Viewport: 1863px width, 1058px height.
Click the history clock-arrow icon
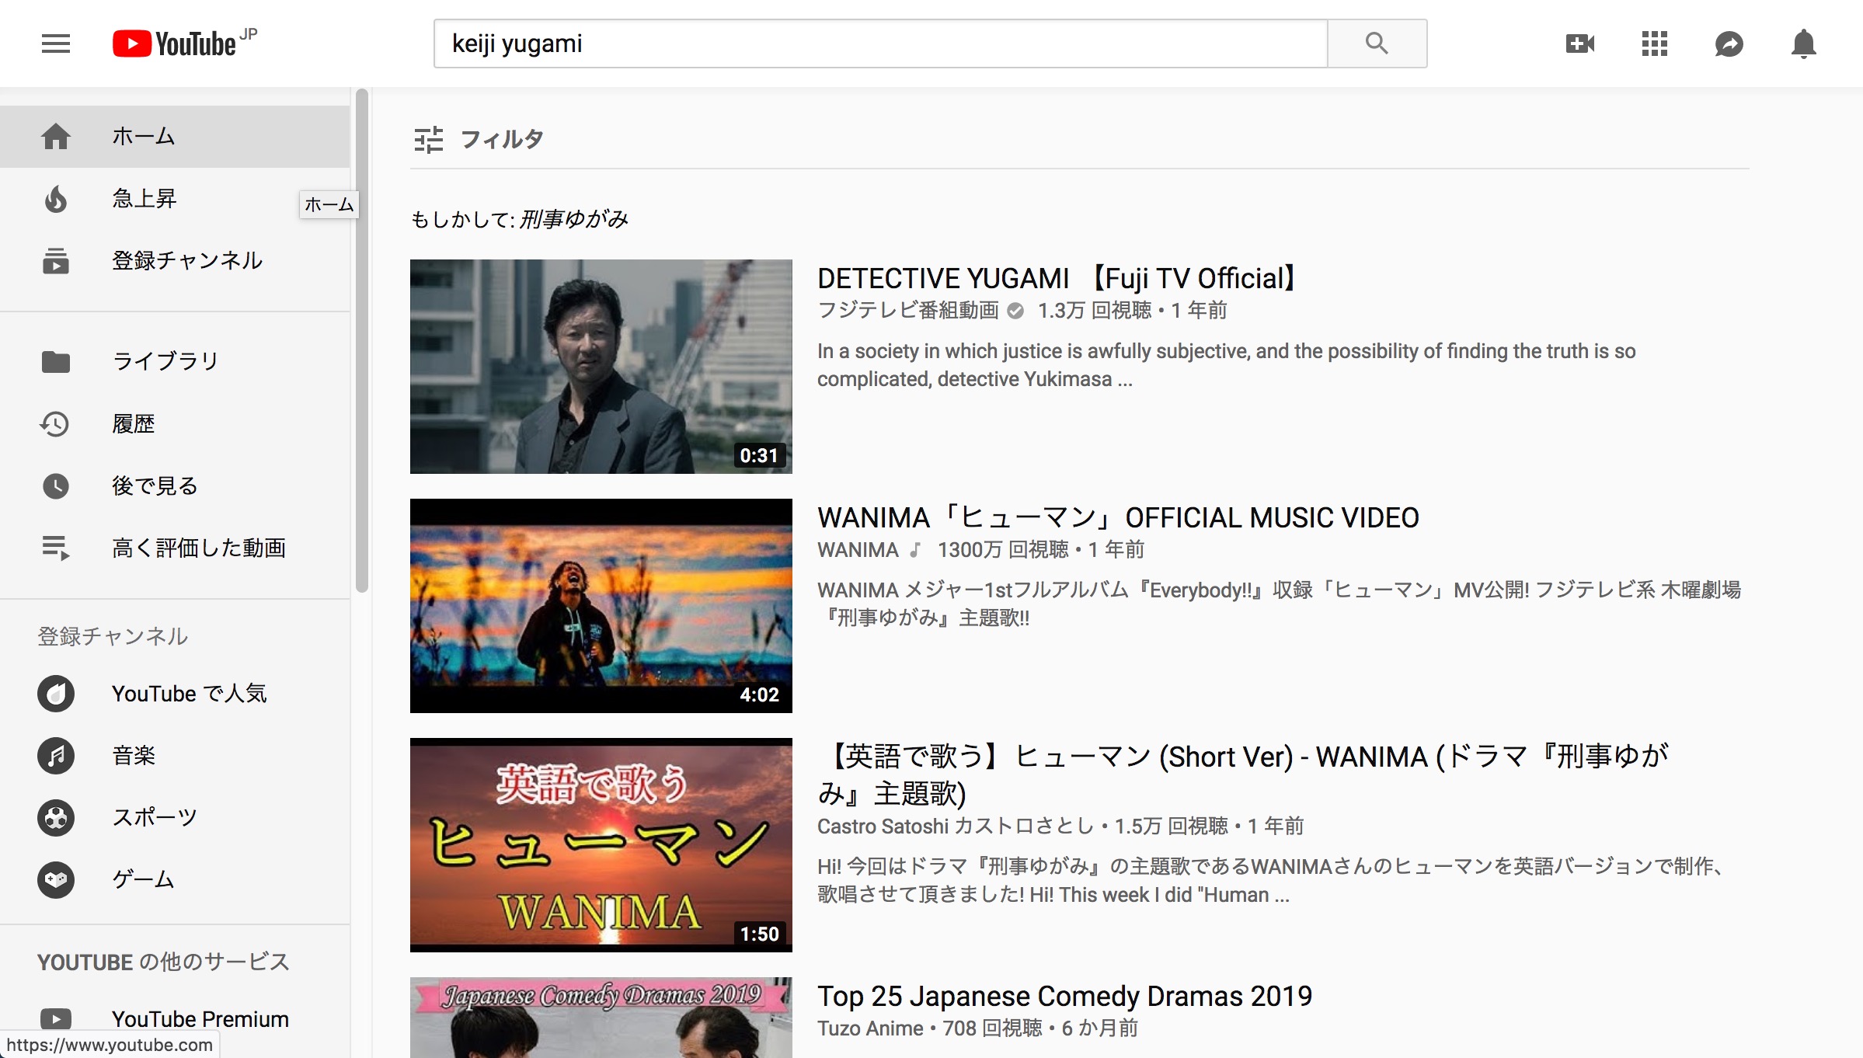(x=54, y=424)
